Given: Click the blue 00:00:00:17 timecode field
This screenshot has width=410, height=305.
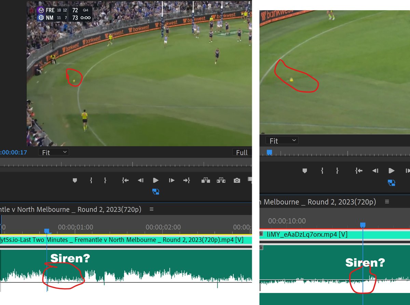Looking at the screenshot, I should (14, 152).
